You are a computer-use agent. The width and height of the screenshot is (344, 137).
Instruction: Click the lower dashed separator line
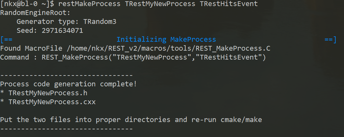[67, 129]
